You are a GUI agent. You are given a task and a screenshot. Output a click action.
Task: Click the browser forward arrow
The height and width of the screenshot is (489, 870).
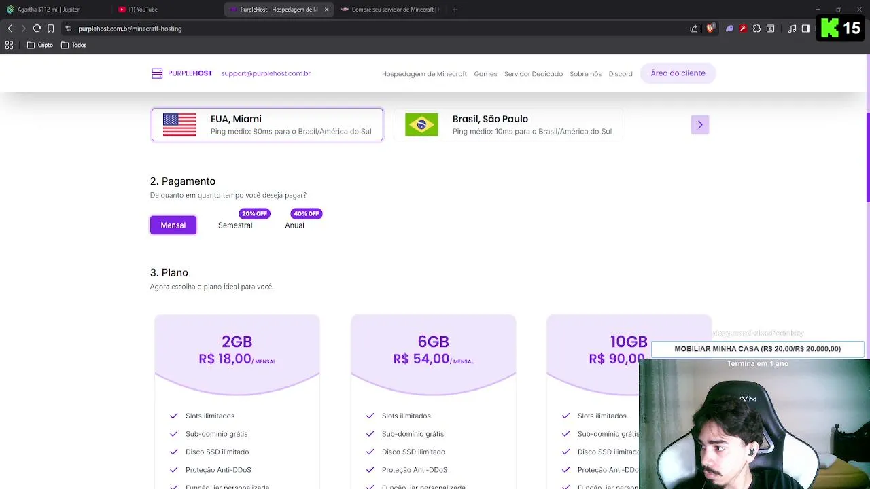[23, 29]
